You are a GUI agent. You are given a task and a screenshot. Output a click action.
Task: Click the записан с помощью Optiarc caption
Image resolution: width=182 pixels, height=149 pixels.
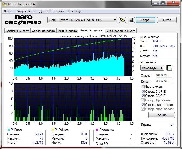coord(93,36)
